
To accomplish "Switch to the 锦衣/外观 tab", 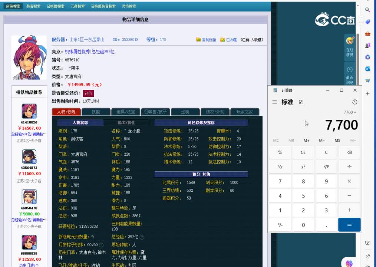I will tap(215, 112).
